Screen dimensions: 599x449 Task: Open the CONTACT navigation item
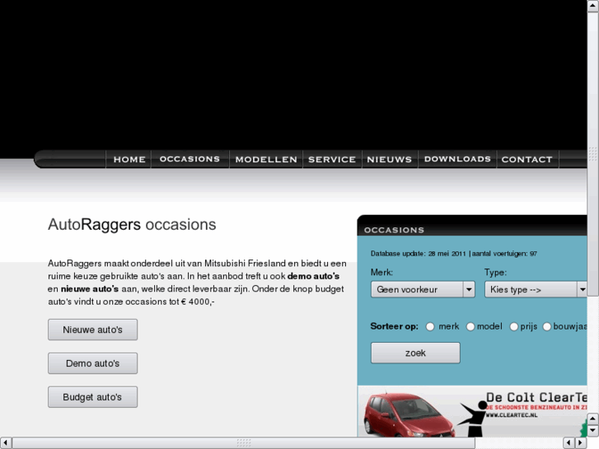(x=526, y=159)
